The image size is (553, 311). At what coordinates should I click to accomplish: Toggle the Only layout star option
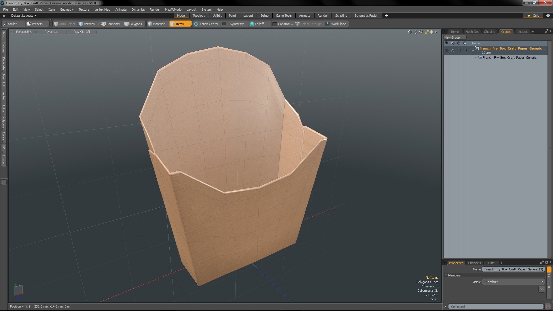click(533, 16)
